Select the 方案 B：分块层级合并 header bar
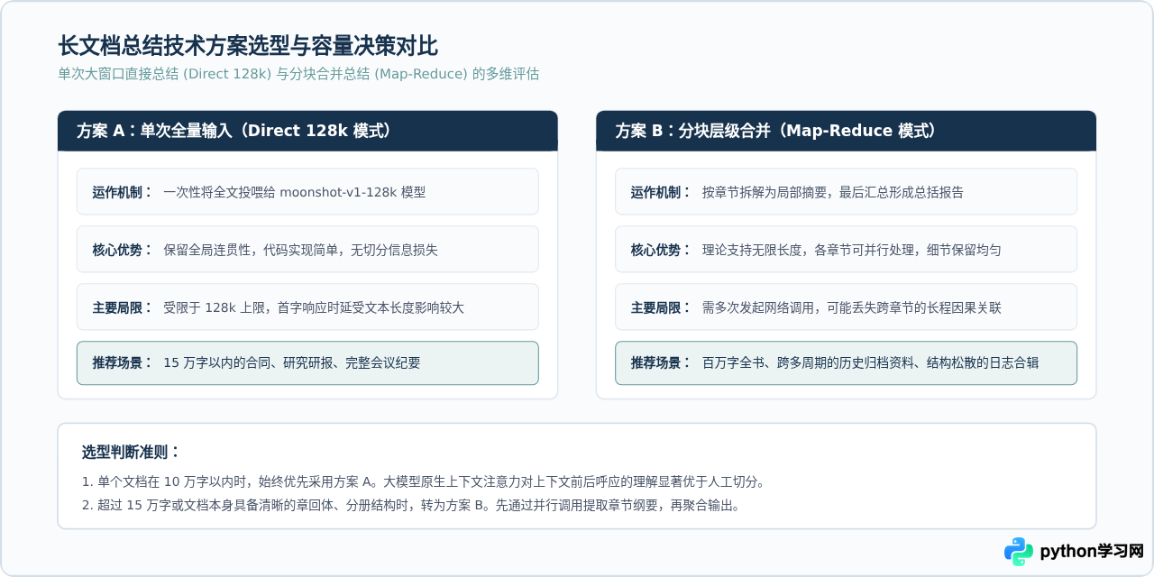This screenshot has width=1154, height=577. point(846,131)
